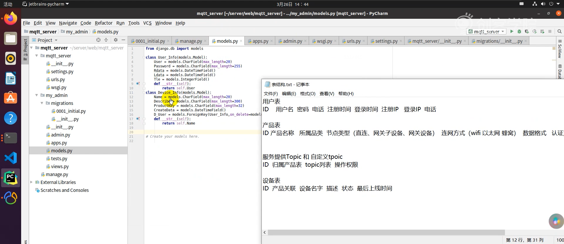Collapse my_admin folder
Screen dimensions: 564x244
(x=37, y=95)
